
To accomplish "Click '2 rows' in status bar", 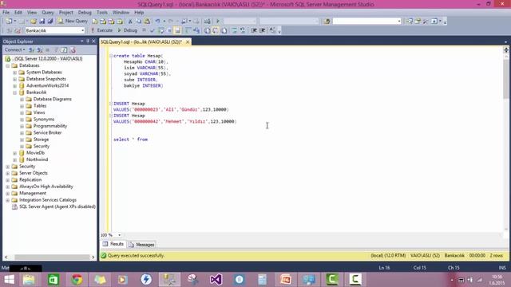I will pyautogui.click(x=496, y=256).
